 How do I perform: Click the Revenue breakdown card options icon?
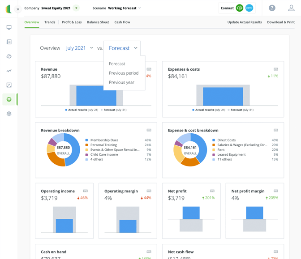[x=149, y=130]
